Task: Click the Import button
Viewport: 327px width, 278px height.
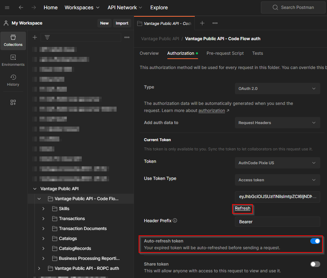Action: click(x=122, y=23)
